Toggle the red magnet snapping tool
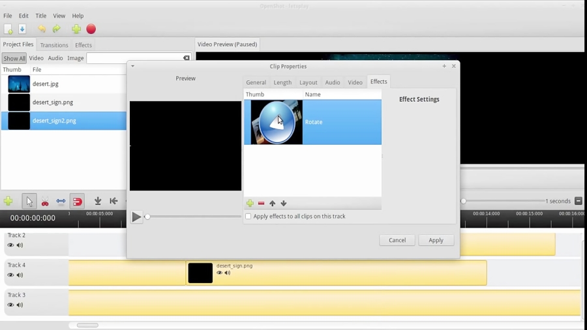Screen dimensions: 587x330 (x=77, y=202)
